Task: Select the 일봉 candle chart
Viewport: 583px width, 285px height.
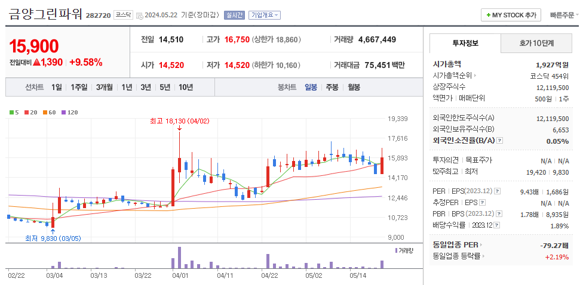Action: (x=311, y=88)
